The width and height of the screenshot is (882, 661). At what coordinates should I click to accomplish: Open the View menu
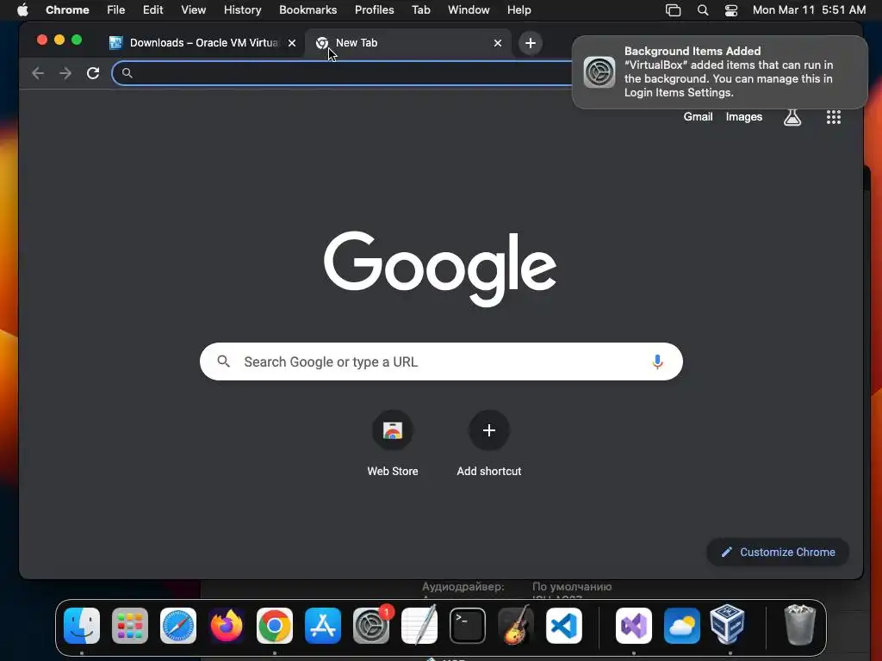(x=194, y=10)
